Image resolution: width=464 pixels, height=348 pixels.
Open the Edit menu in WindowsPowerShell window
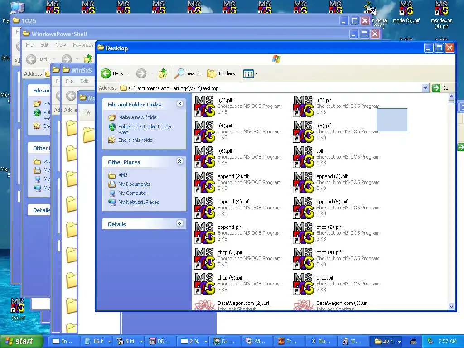44,45
